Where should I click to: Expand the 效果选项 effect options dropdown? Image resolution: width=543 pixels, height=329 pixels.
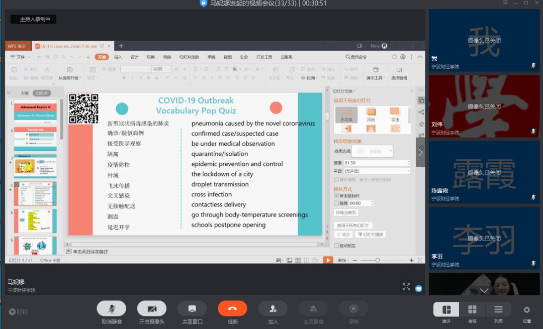pyautogui.click(x=375, y=151)
